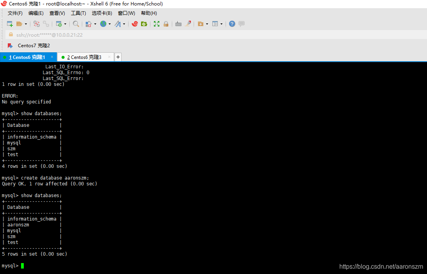Click 'create database aaronszm;' command text
This screenshot has width=427, height=274.
pyautogui.click(x=55, y=178)
